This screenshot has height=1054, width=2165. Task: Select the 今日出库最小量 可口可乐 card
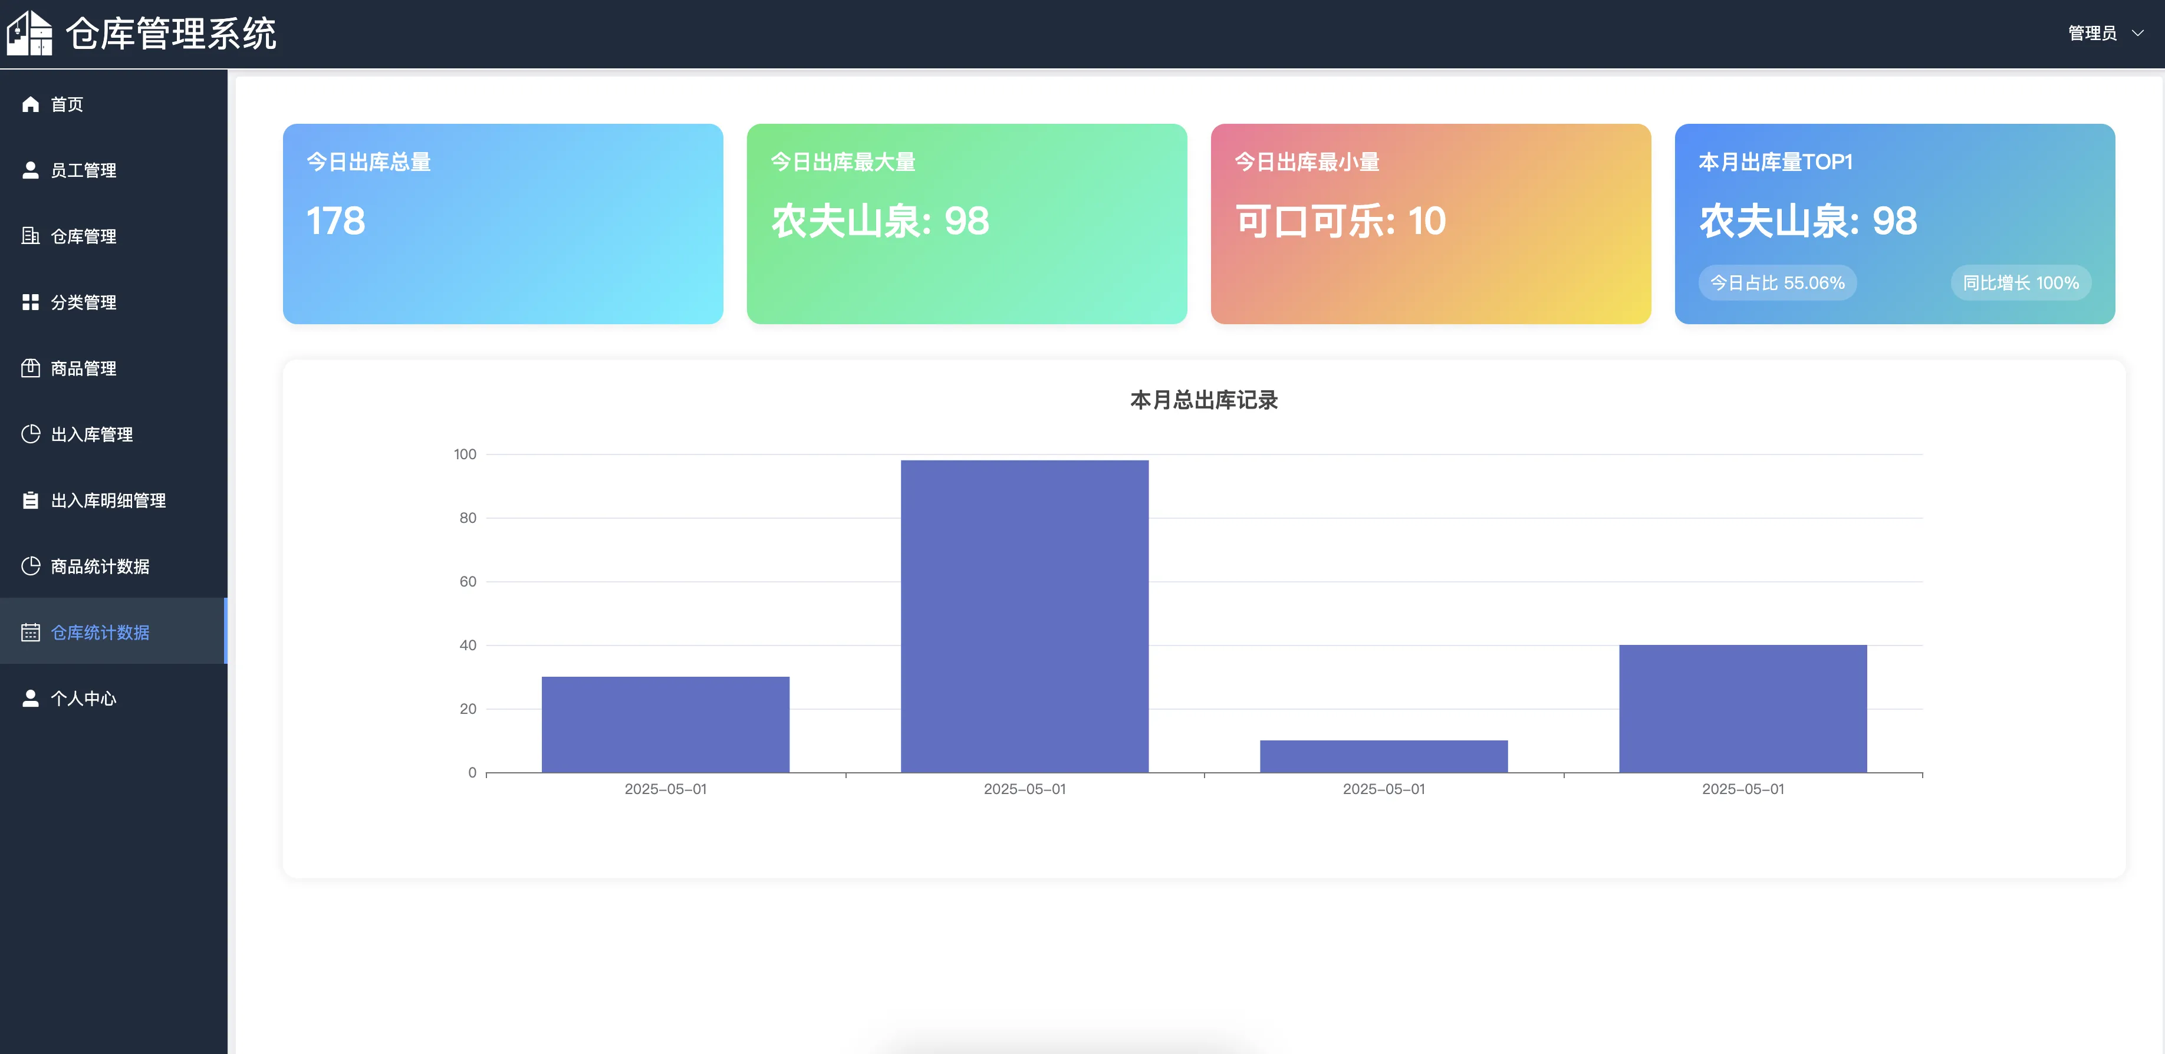point(1430,223)
